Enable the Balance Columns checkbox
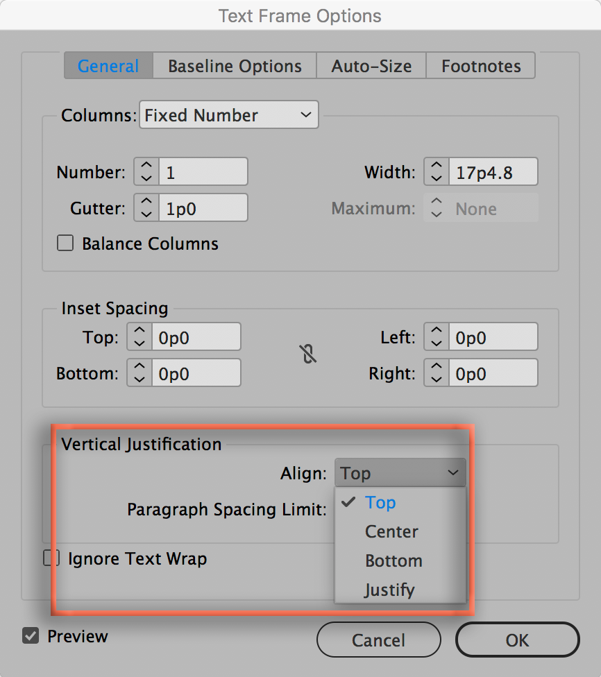Screen dimensions: 601x677 (65, 243)
